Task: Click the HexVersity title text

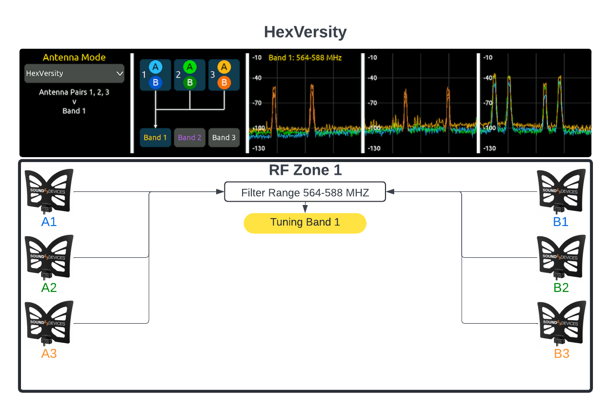Action: [x=305, y=32]
